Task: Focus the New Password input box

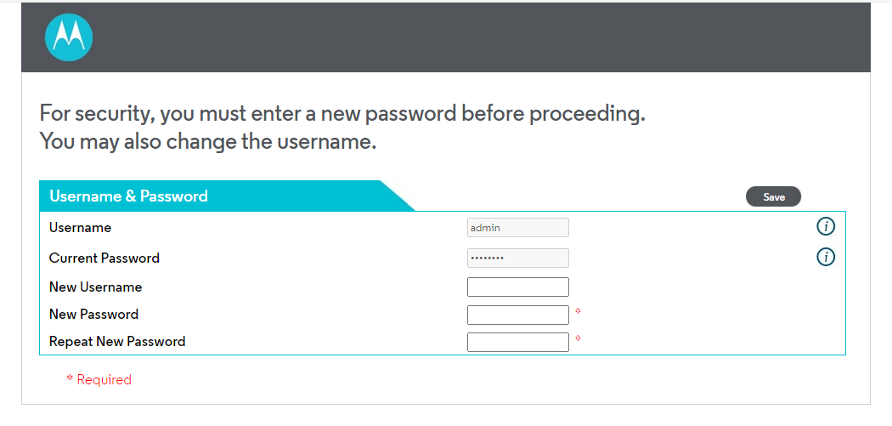Action: [x=517, y=315]
